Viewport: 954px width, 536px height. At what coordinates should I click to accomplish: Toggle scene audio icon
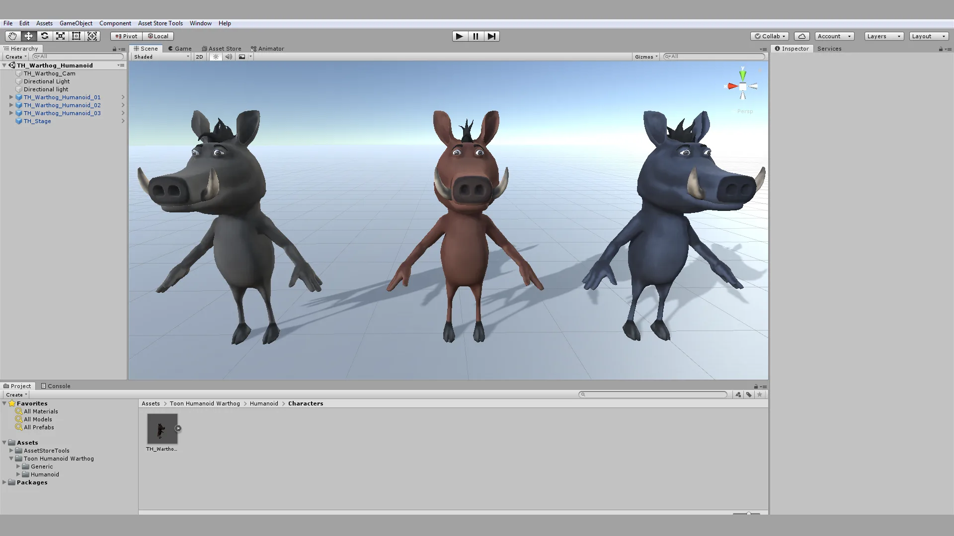(x=229, y=57)
